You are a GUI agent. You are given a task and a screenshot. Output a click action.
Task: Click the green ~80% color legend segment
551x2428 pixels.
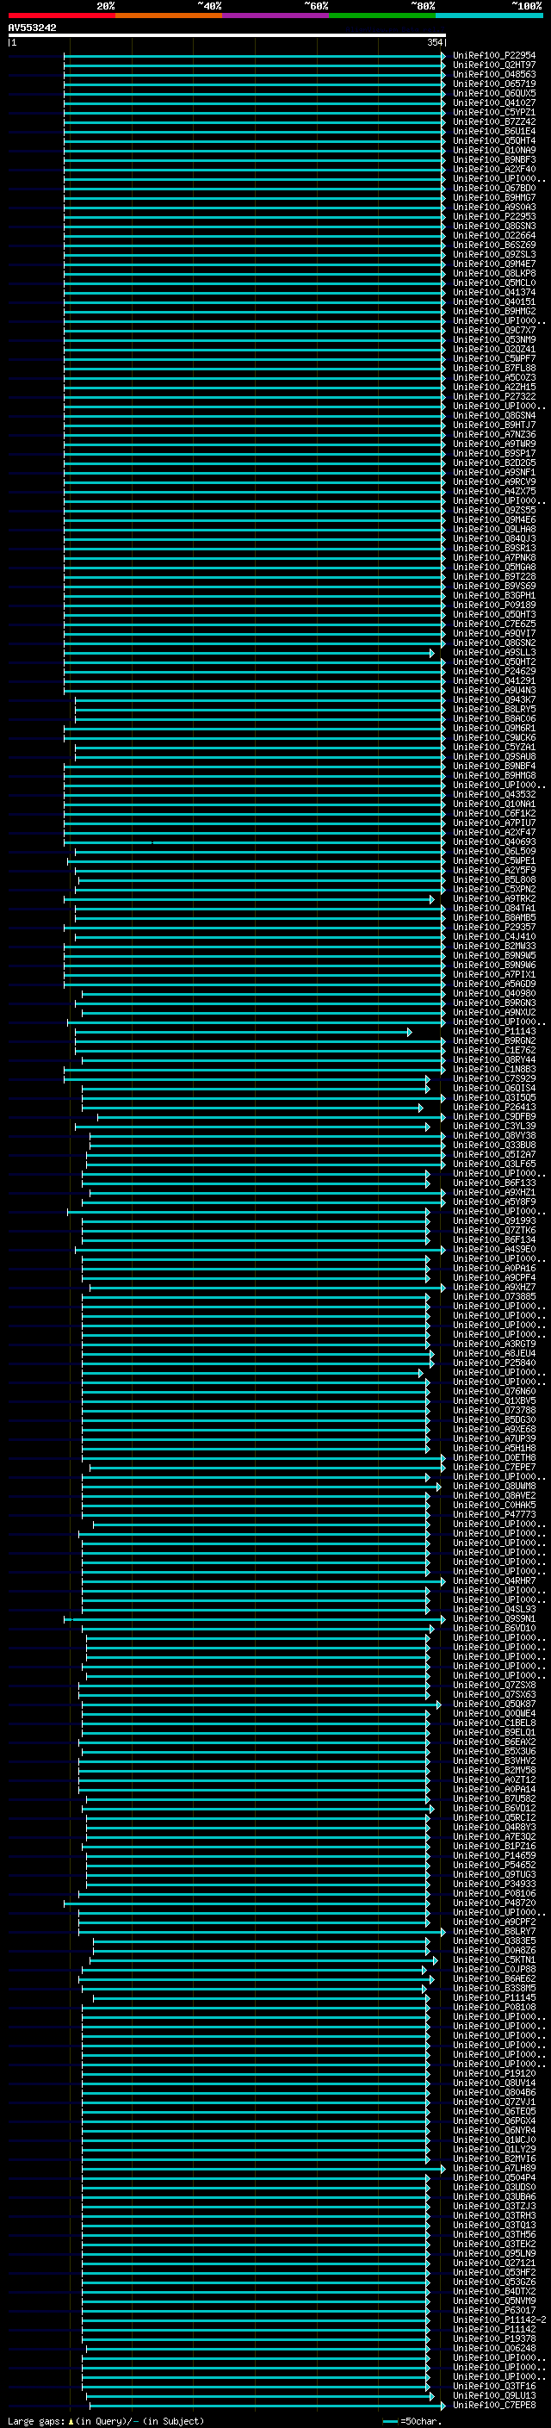coord(382,16)
